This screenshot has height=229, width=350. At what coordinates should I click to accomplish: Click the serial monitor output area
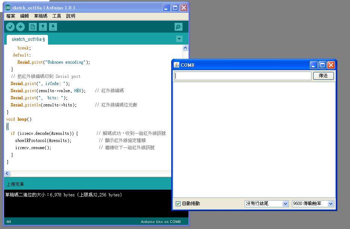[254, 140]
